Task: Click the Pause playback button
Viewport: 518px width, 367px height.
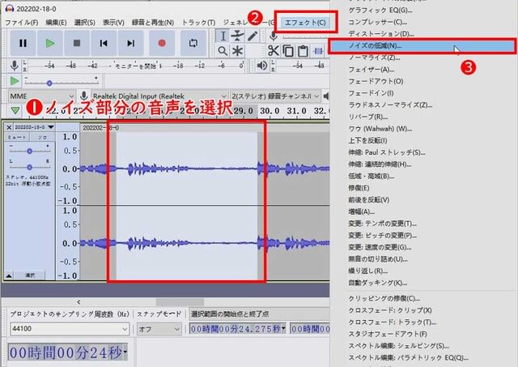Action: [23, 43]
